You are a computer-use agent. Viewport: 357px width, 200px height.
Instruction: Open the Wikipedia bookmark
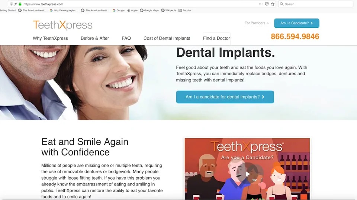coord(168,10)
